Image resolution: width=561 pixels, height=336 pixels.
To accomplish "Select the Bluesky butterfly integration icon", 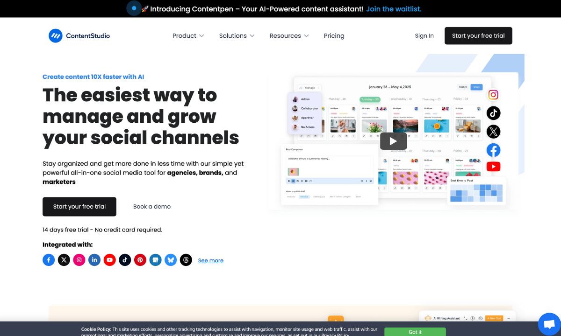I will tap(171, 260).
